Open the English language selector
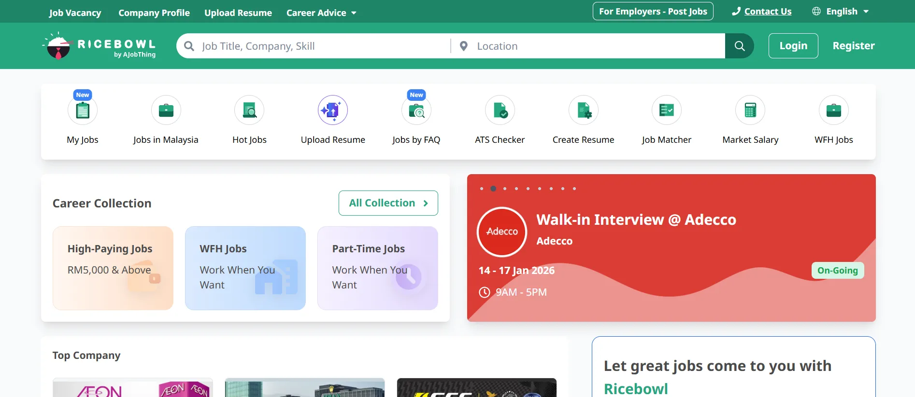915x397 pixels. tap(841, 12)
